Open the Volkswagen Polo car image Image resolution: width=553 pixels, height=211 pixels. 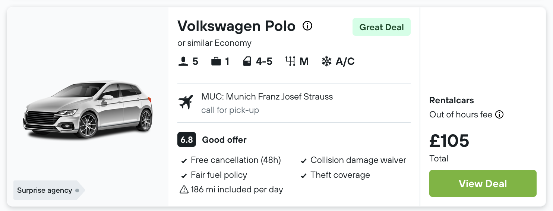(88, 109)
